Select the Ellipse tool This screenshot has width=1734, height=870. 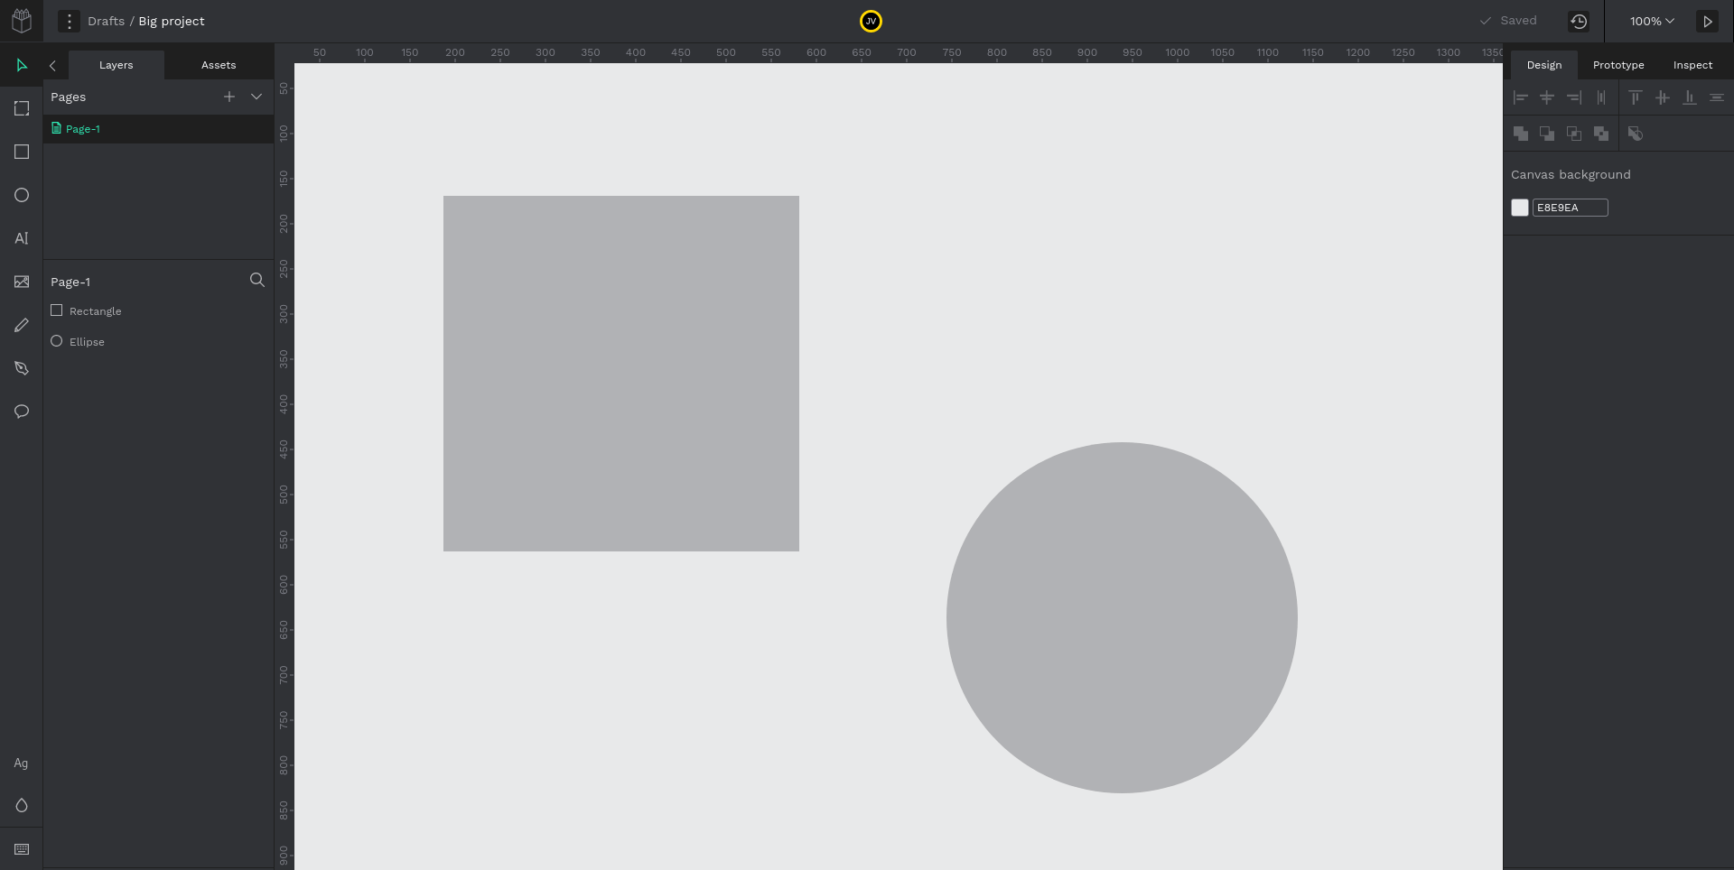[x=22, y=195]
